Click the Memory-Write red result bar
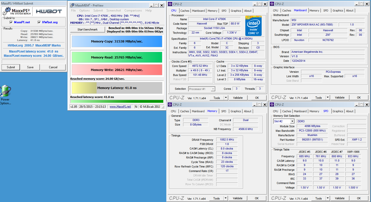This screenshot has height=202, width=371. [117, 70]
